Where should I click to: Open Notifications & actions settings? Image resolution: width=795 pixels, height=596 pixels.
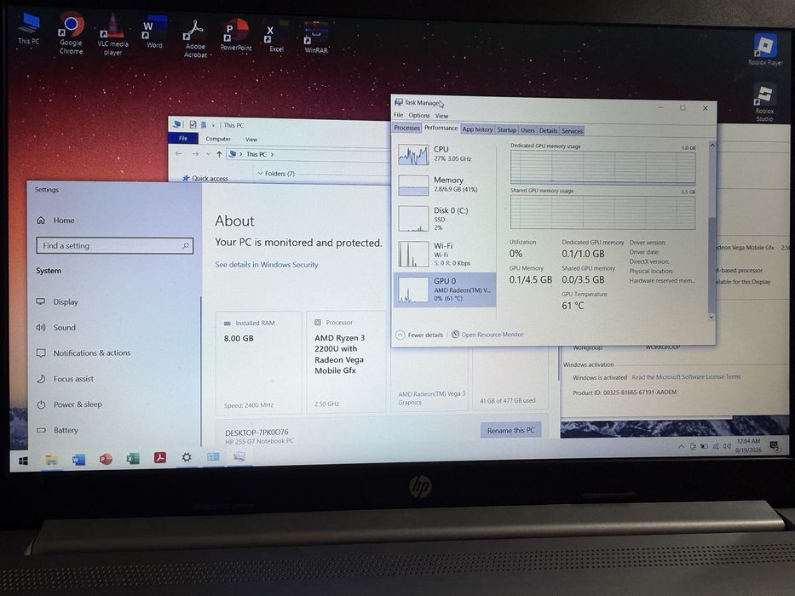coord(84,352)
